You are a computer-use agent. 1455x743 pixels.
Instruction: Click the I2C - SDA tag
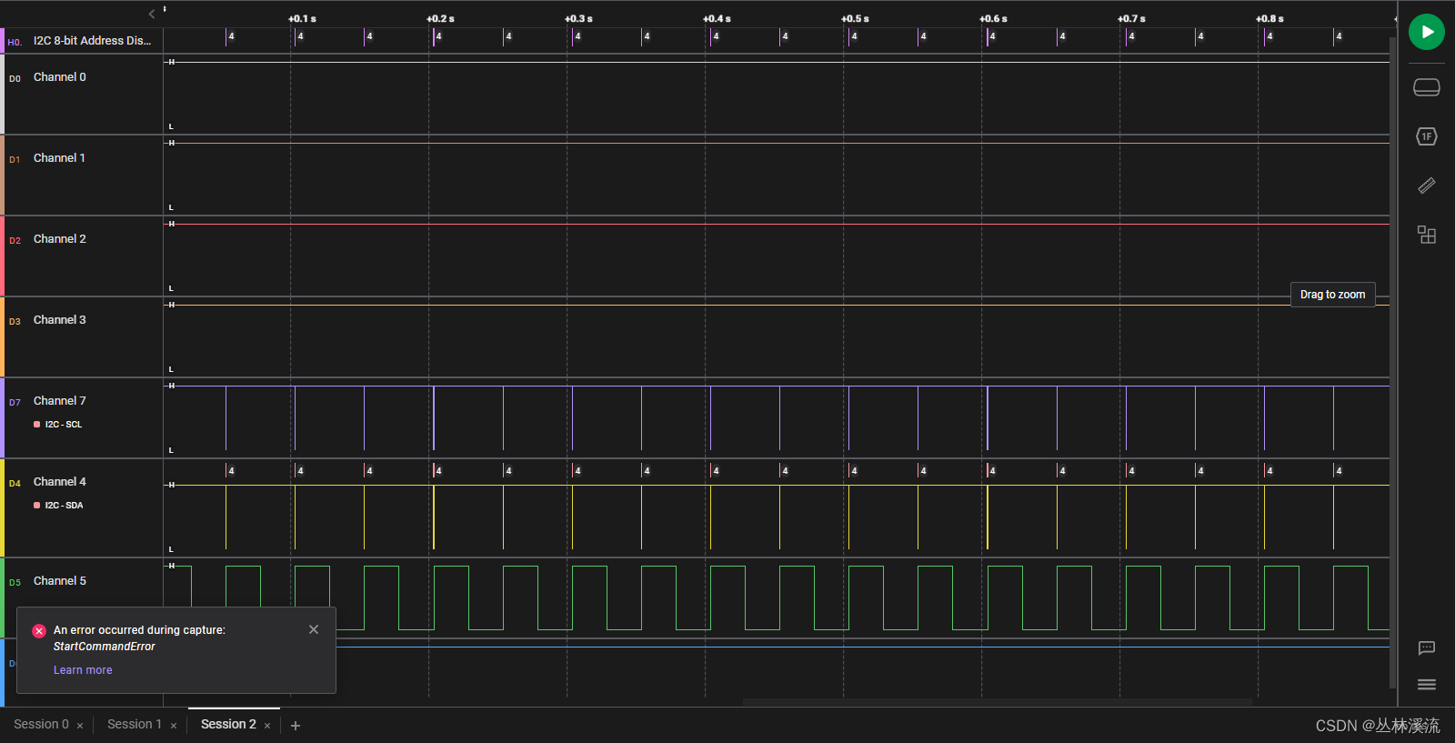(58, 506)
